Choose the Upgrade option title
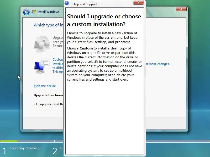Screen dimensions: 210x157 [58, 38]
